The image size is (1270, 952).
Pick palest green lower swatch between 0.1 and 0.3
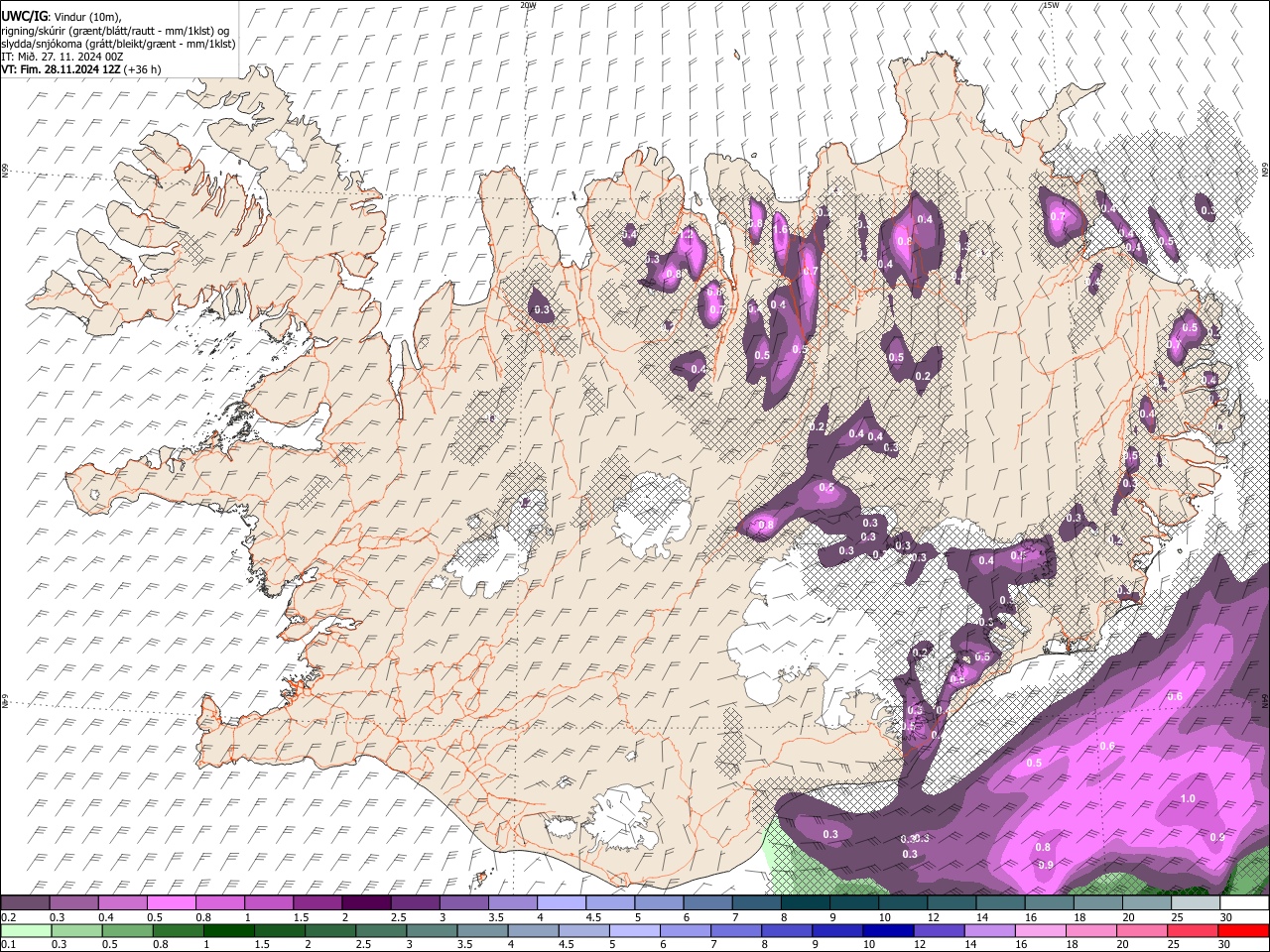[x=25, y=929]
